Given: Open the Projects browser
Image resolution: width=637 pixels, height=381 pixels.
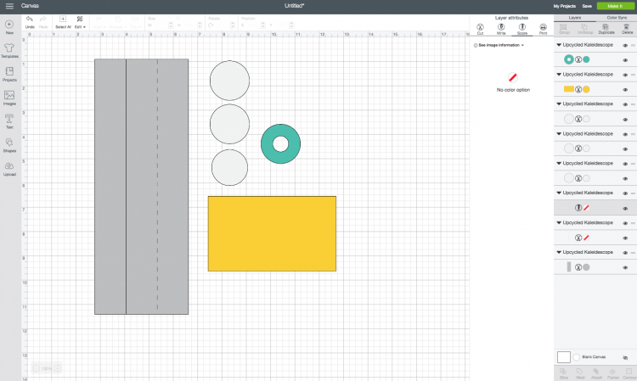Looking at the screenshot, I should coord(9,75).
